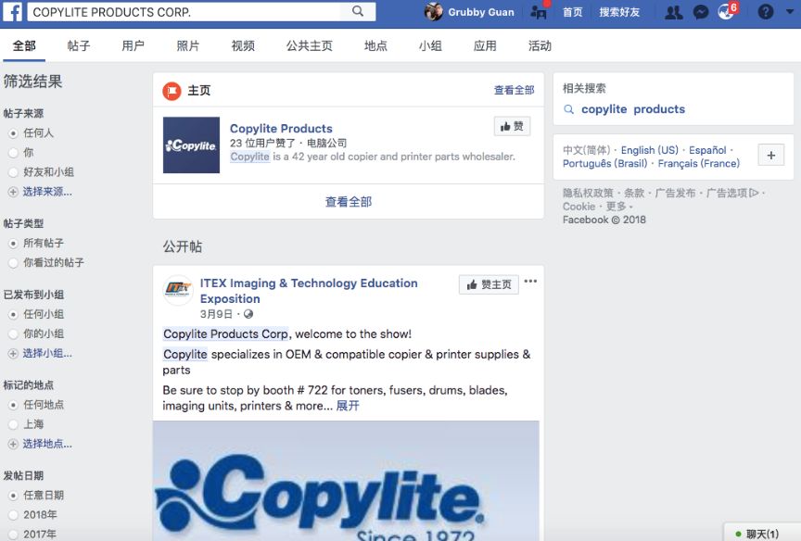The height and width of the screenshot is (541, 801).
Task: Expand 选择小组 group chooser
Action: point(47,353)
